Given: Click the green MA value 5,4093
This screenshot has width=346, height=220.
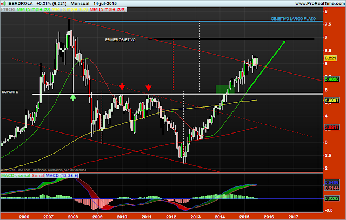Looking at the screenshot, I should (x=331, y=79).
